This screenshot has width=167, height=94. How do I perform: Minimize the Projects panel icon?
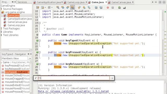(x=13, y=2)
